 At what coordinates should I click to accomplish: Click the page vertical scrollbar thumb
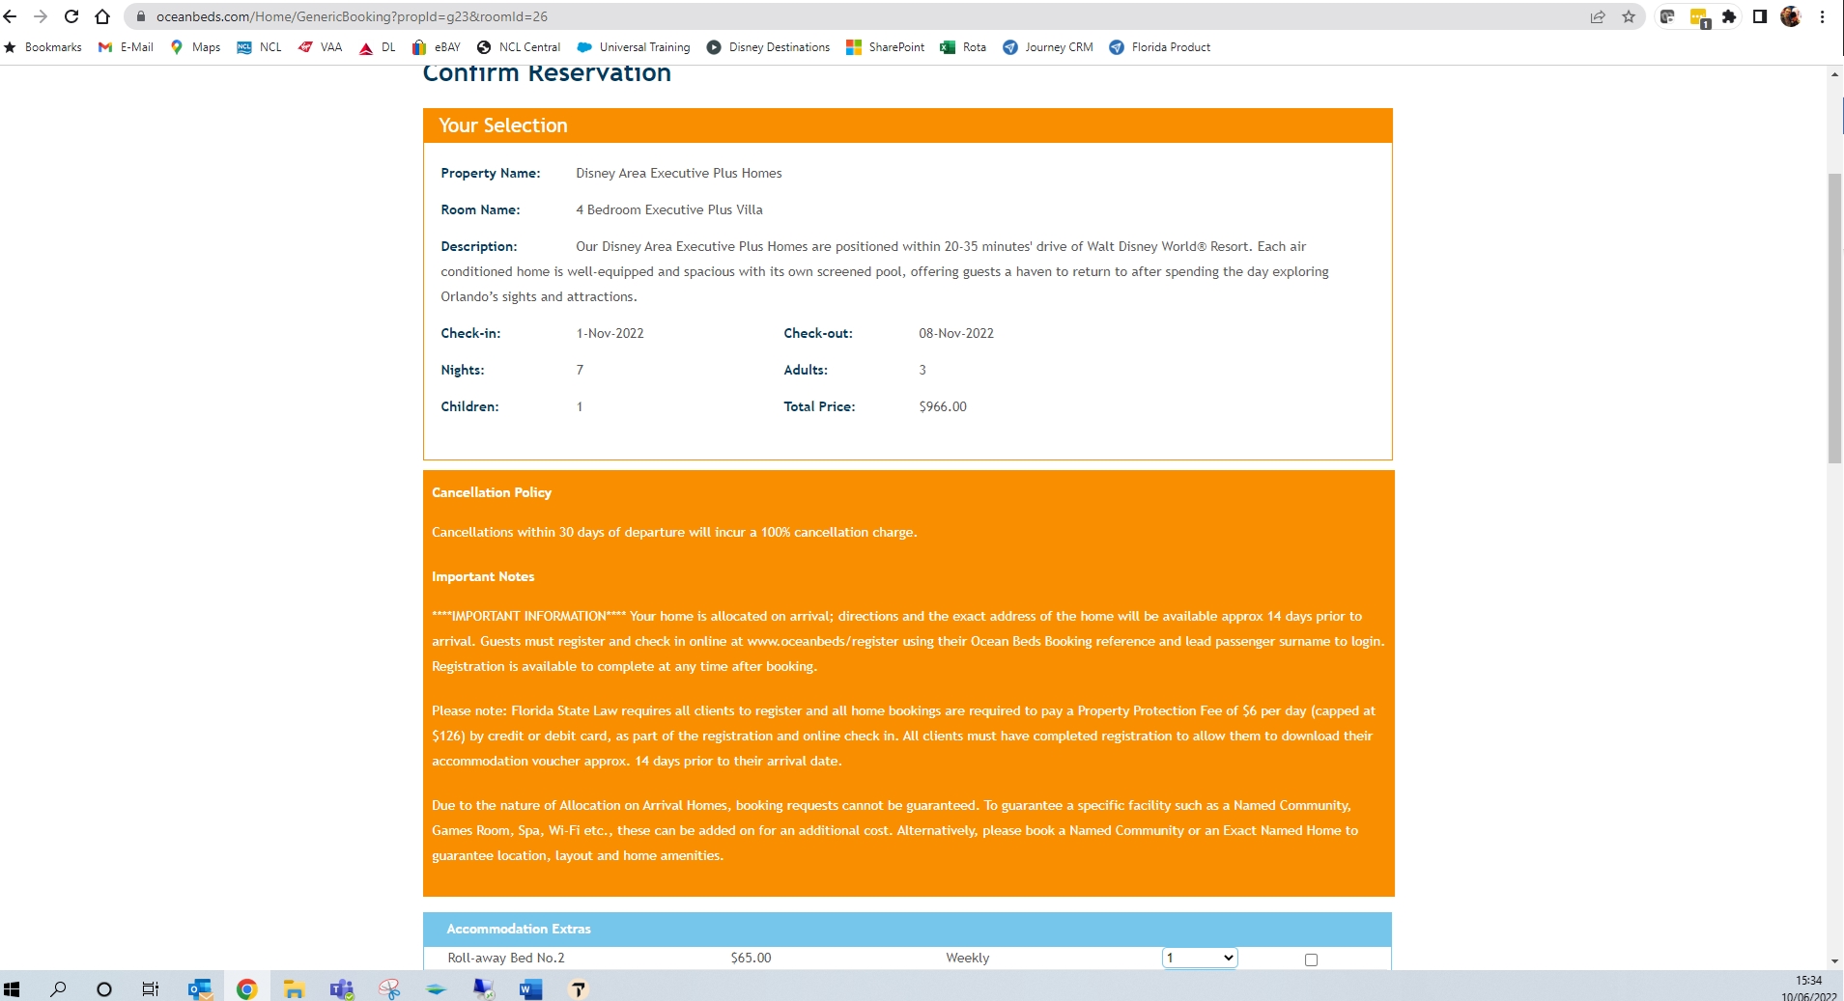pyautogui.click(x=1835, y=319)
